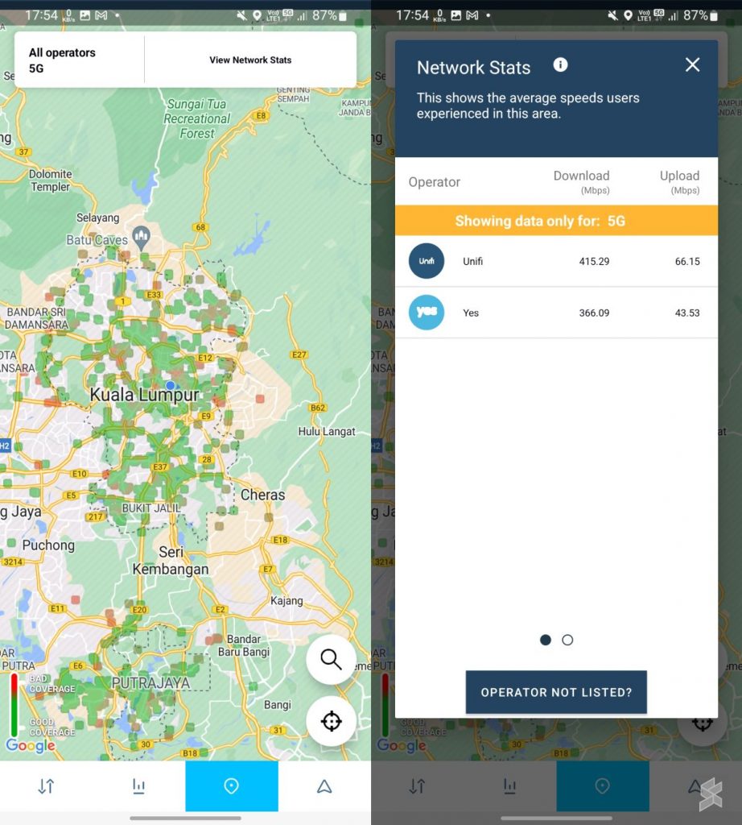Switch to the second empty page indicator dot
This screenshot has width=742, height=825.
coord(567,640)
